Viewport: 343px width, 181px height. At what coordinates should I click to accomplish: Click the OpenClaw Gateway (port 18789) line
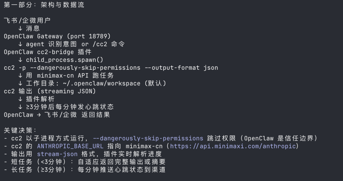coord(57,36)
